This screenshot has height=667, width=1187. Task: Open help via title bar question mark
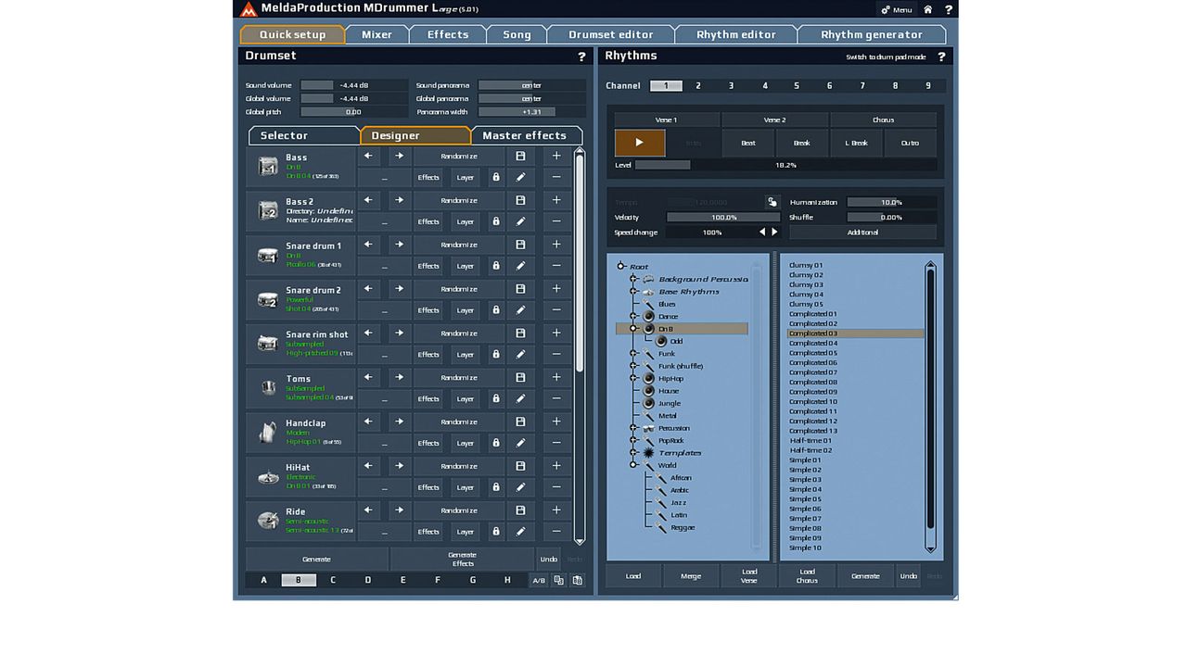tap(949, 9)
